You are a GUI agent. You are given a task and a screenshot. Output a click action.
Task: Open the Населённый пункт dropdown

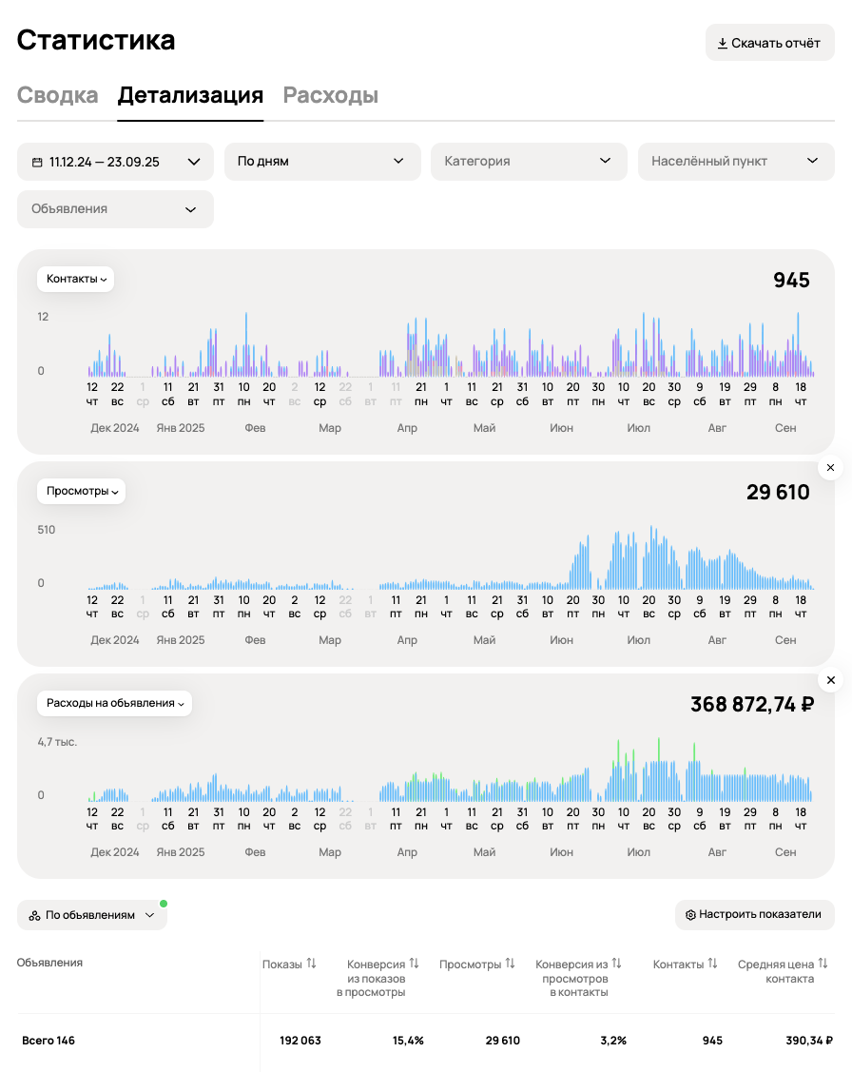(x=735, y=162)
